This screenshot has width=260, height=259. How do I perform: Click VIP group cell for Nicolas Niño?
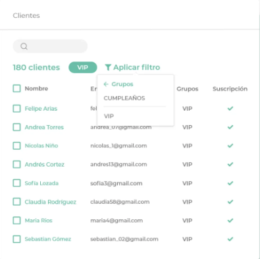(x=187, y=146)
